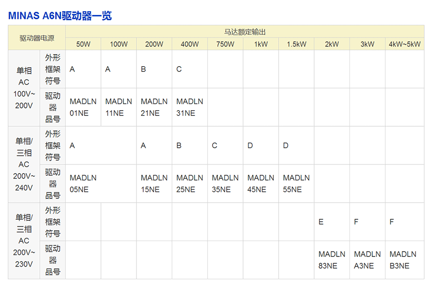Click the 750W column header
432x285 pixels.
[225, 44]
